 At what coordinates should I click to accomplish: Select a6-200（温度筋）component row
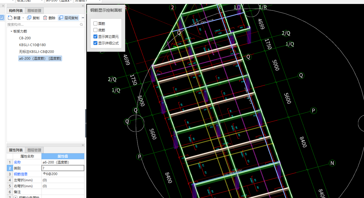(x=40, y=59)
